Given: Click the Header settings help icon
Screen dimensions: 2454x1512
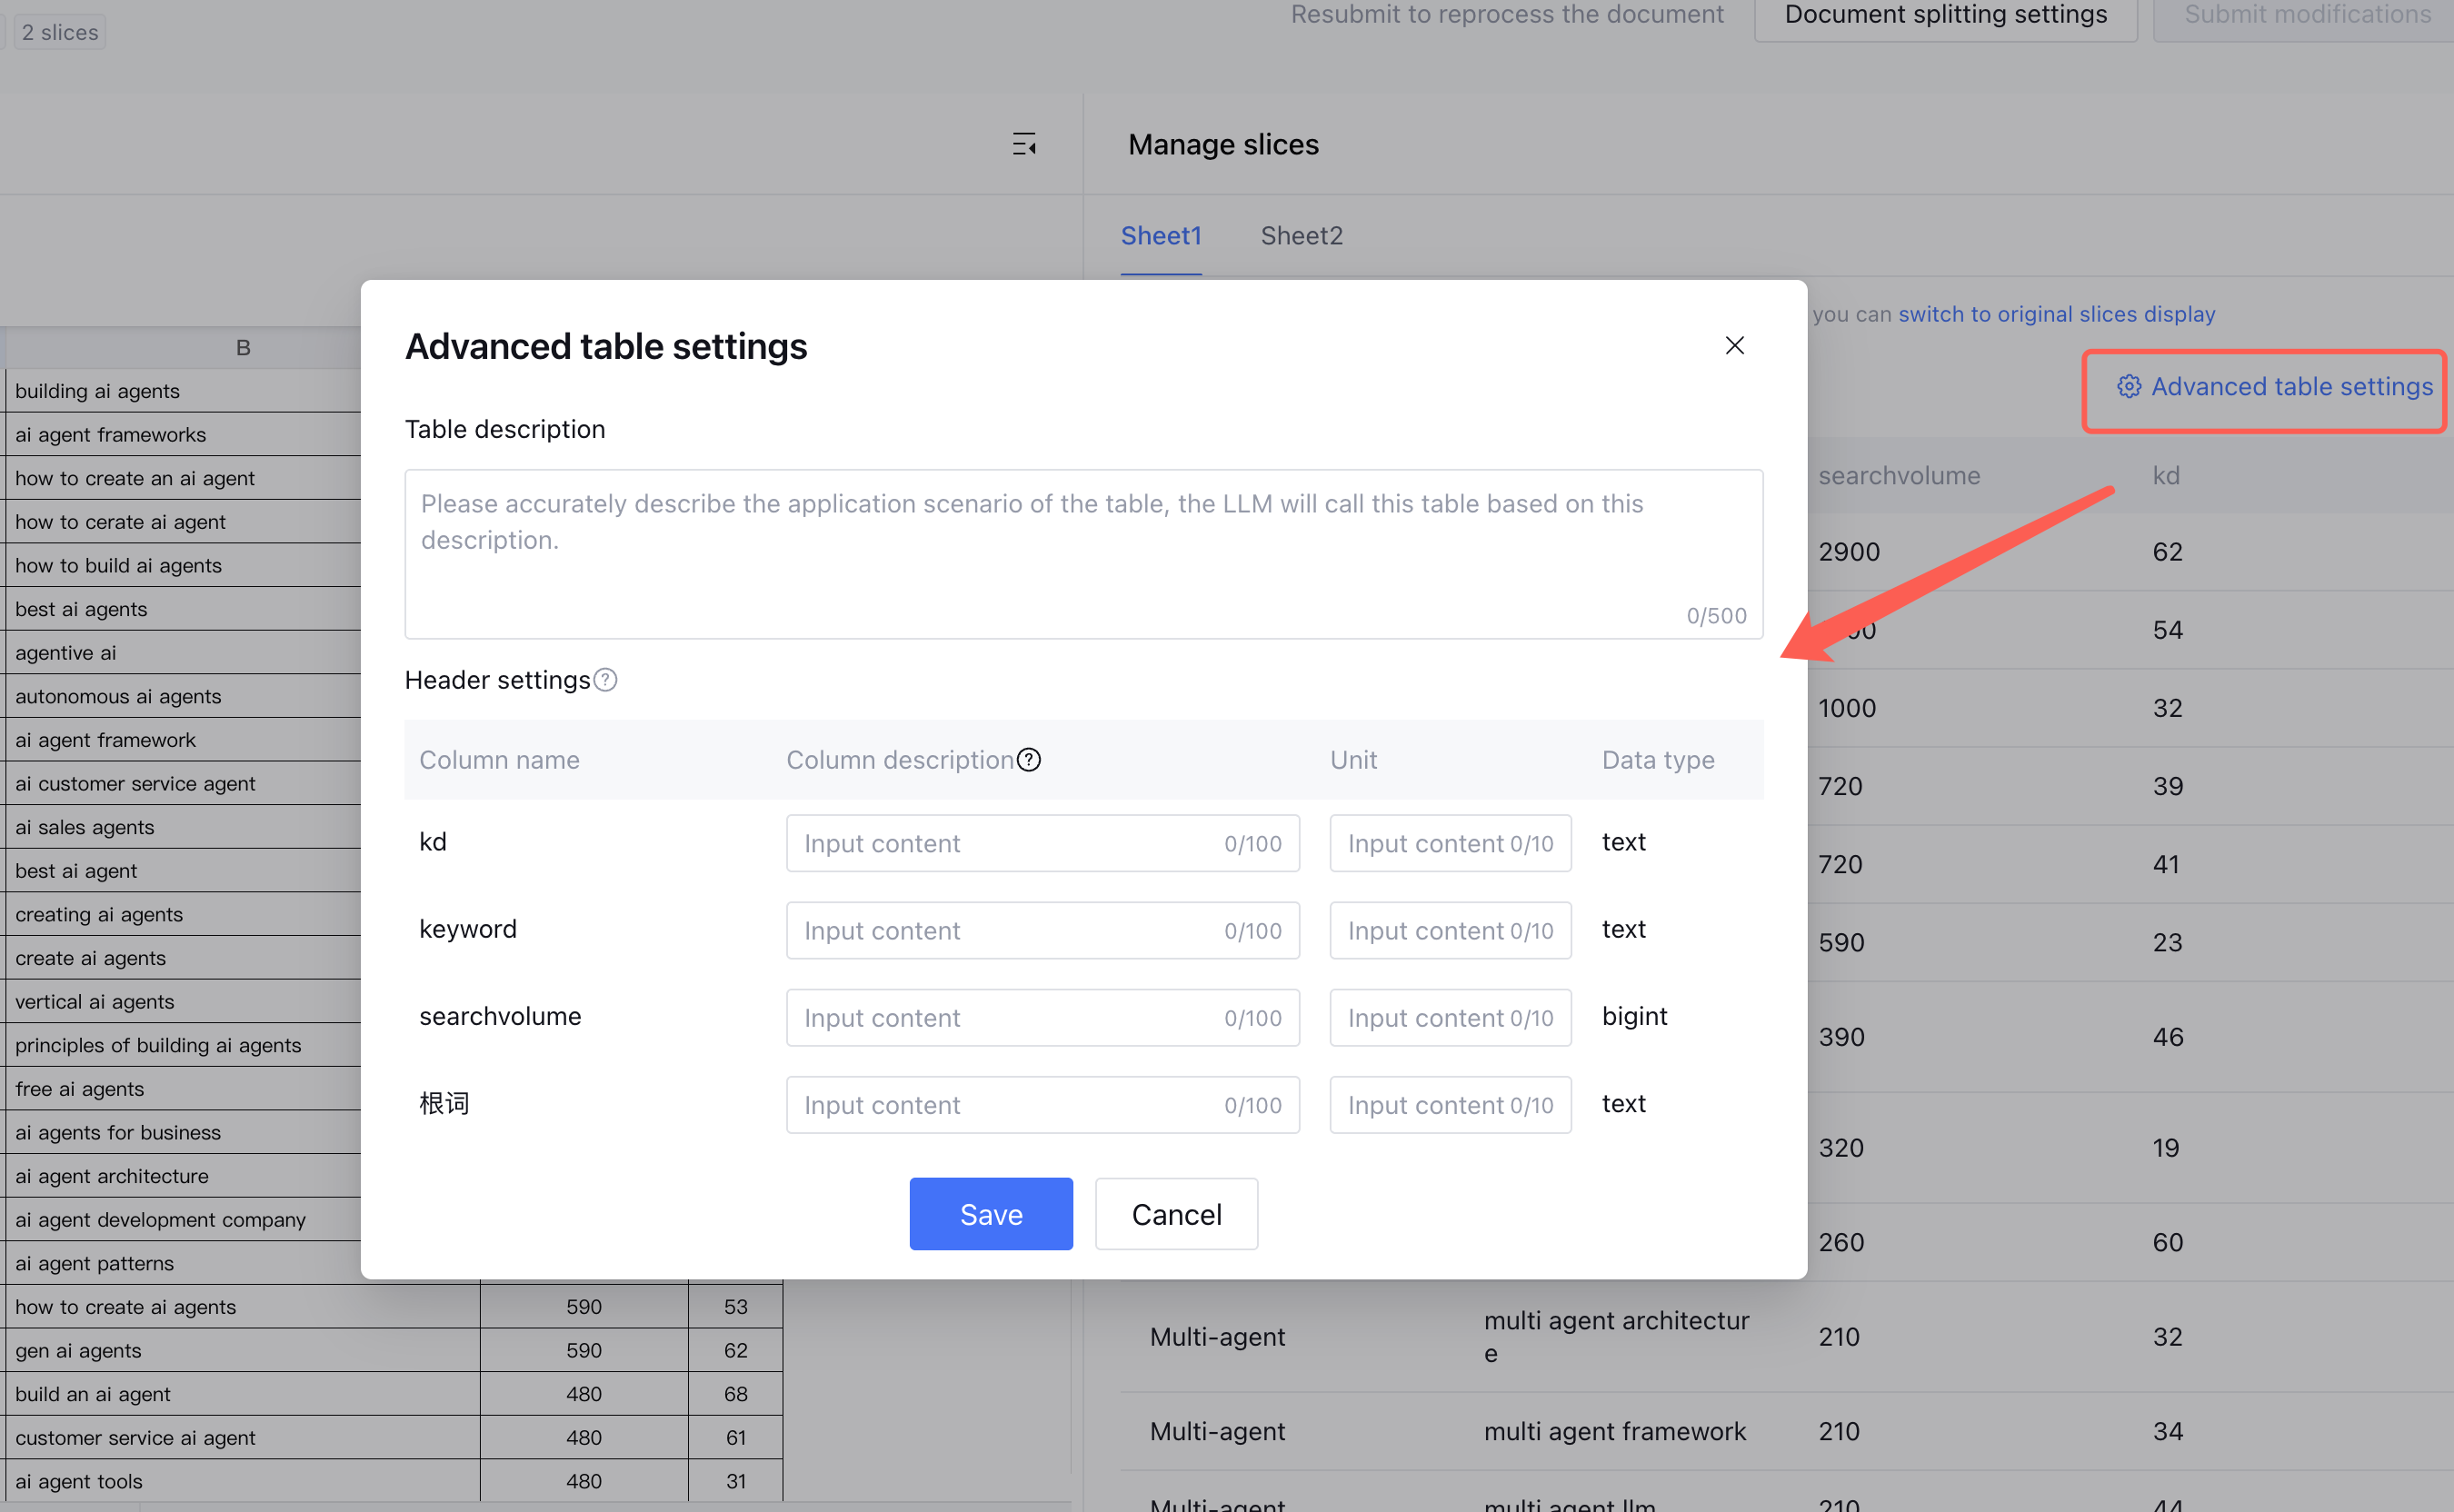Looking at the screenshot, I should coord(605,680).
